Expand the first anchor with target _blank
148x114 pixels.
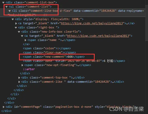click(16, 23)
